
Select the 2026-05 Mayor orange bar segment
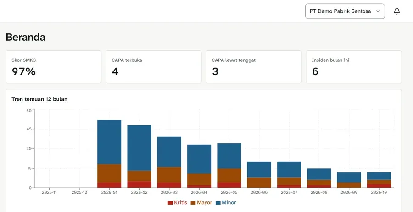pos(229,175)
